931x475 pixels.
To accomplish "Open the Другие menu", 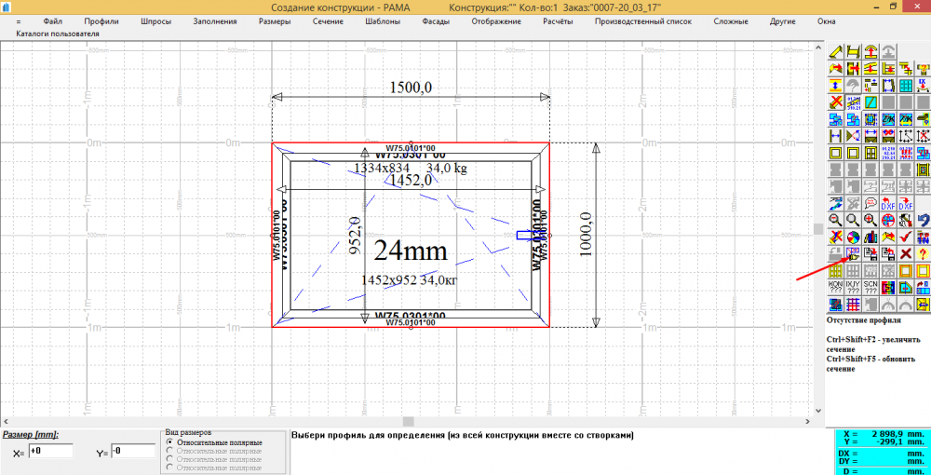I will pyautogui.click(x=783, y=21).
